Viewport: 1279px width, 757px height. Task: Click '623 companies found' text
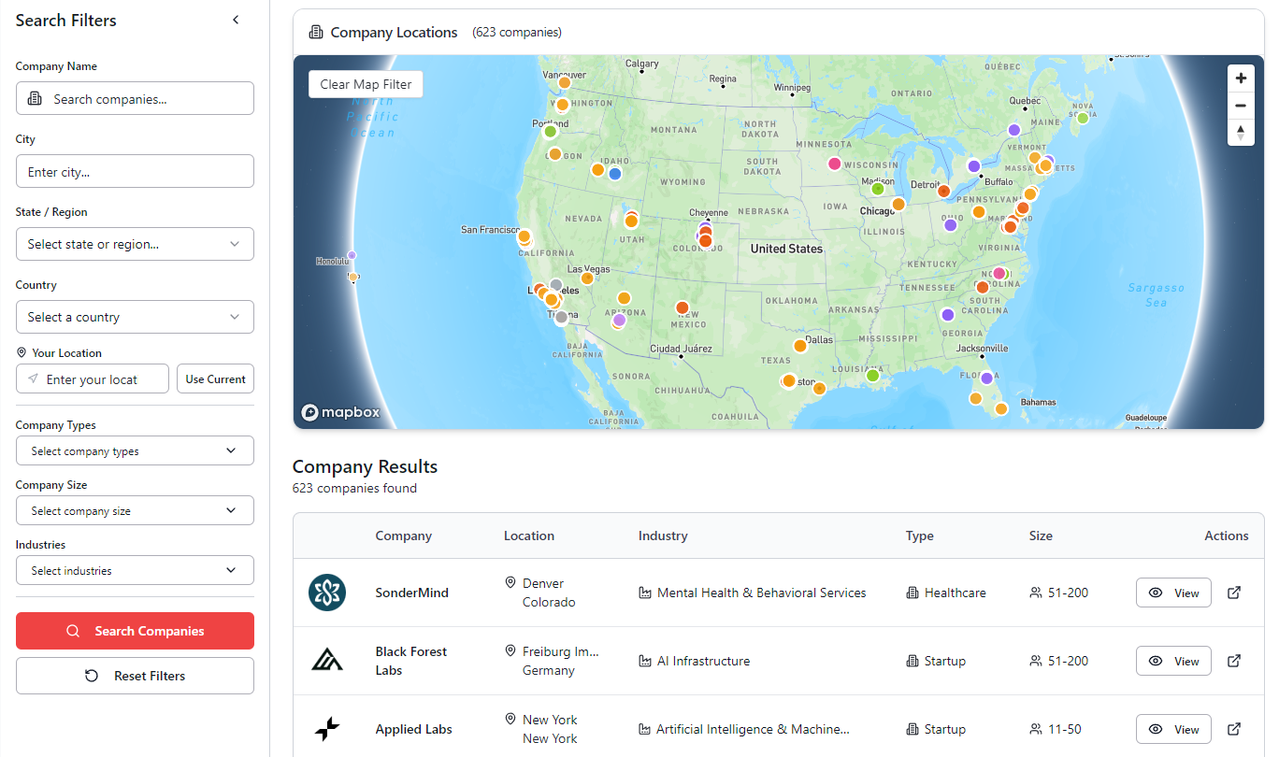coord(354,488)
